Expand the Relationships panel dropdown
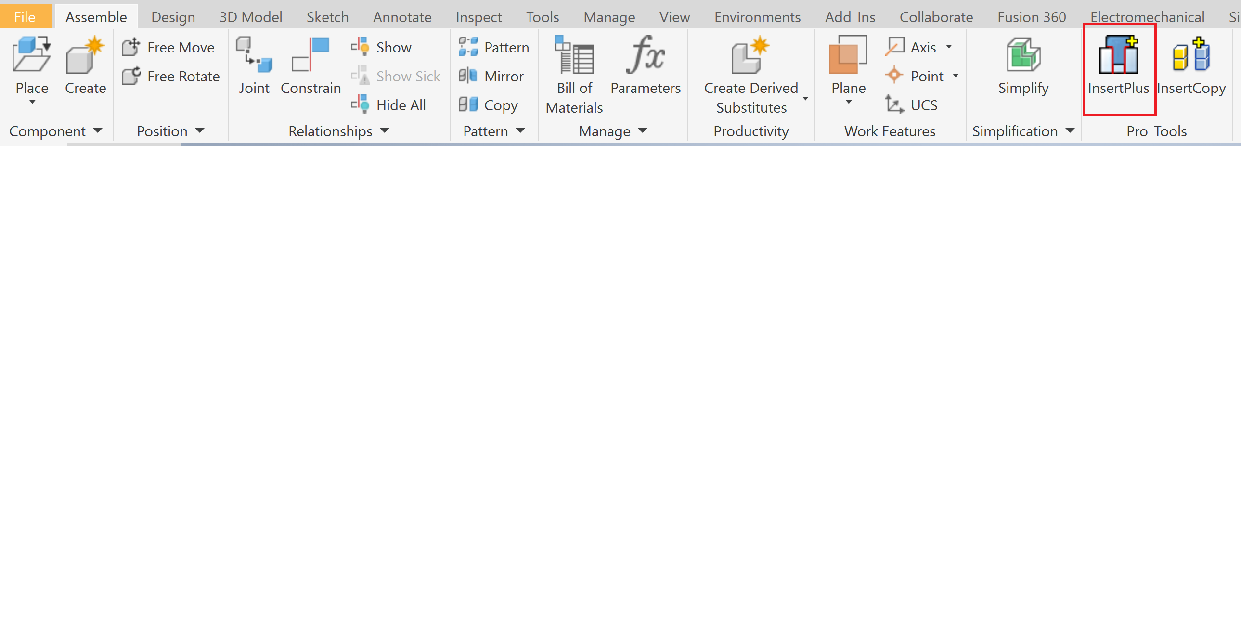This screenshot has width=1241, height=624. point(385,130)
